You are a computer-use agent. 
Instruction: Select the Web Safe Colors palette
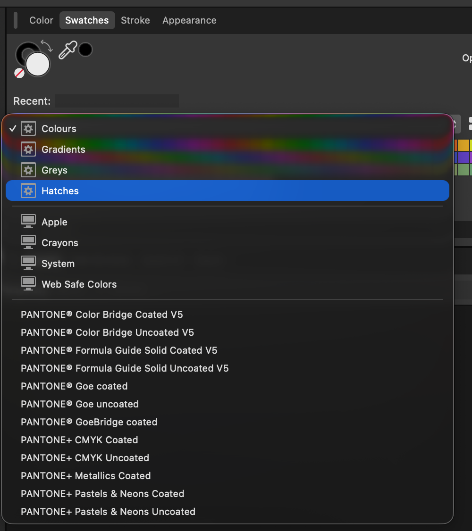pyautogui.click(x=228, y=284)
